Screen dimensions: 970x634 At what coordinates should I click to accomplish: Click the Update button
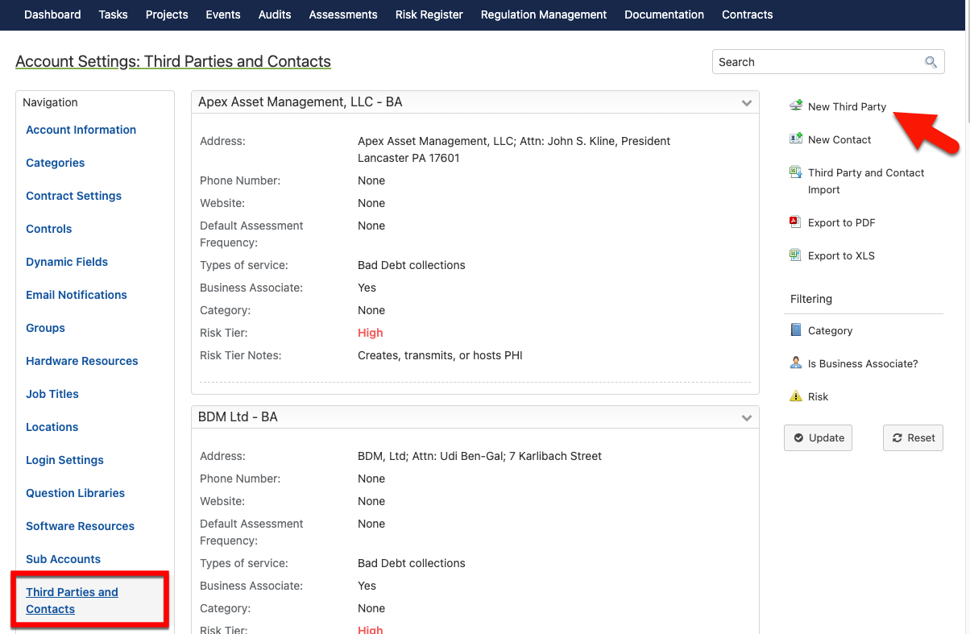[x=818, y=437]
